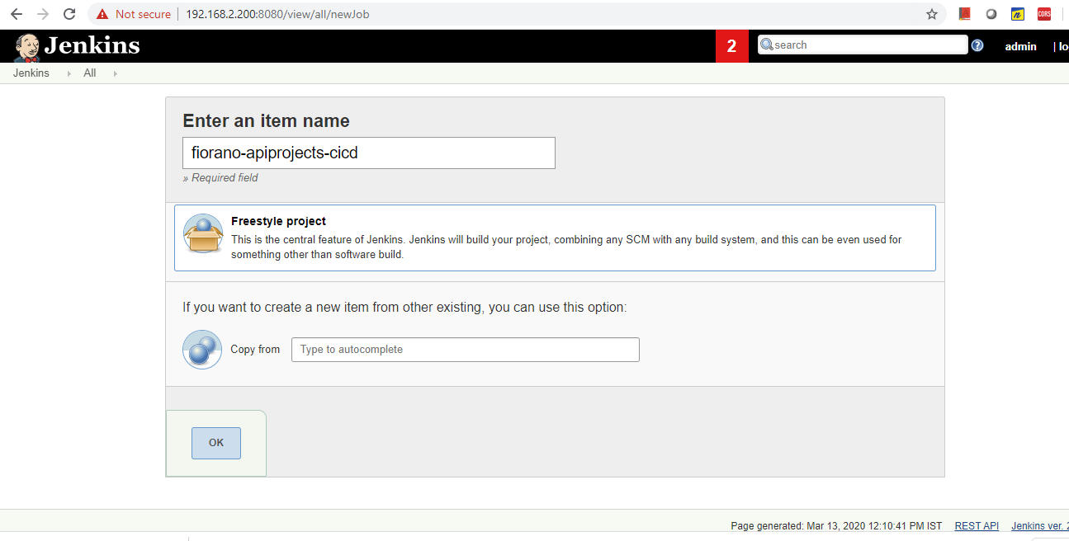Open the red notification badge showing 2
Viewport: 1069px width, 541px height.
point(731,46)
